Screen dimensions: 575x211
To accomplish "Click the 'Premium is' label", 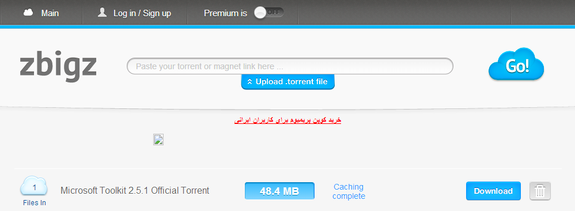I will pyautogui.click(x=225, y=13).
